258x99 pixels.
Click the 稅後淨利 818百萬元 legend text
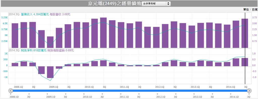pyautogui.click(x=34, y=50)
